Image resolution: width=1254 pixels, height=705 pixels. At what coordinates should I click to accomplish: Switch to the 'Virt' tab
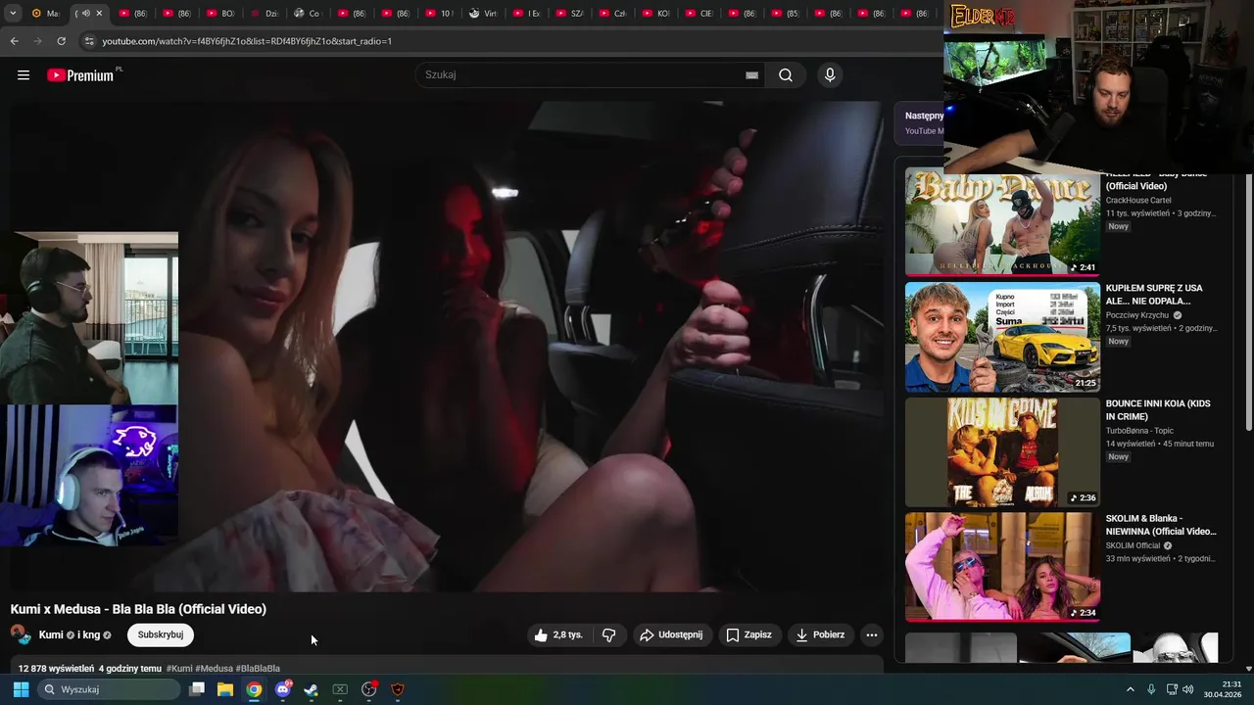tap(483, 14)
